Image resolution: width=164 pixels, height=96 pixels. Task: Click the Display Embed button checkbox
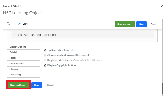click(x=45, y=60)
